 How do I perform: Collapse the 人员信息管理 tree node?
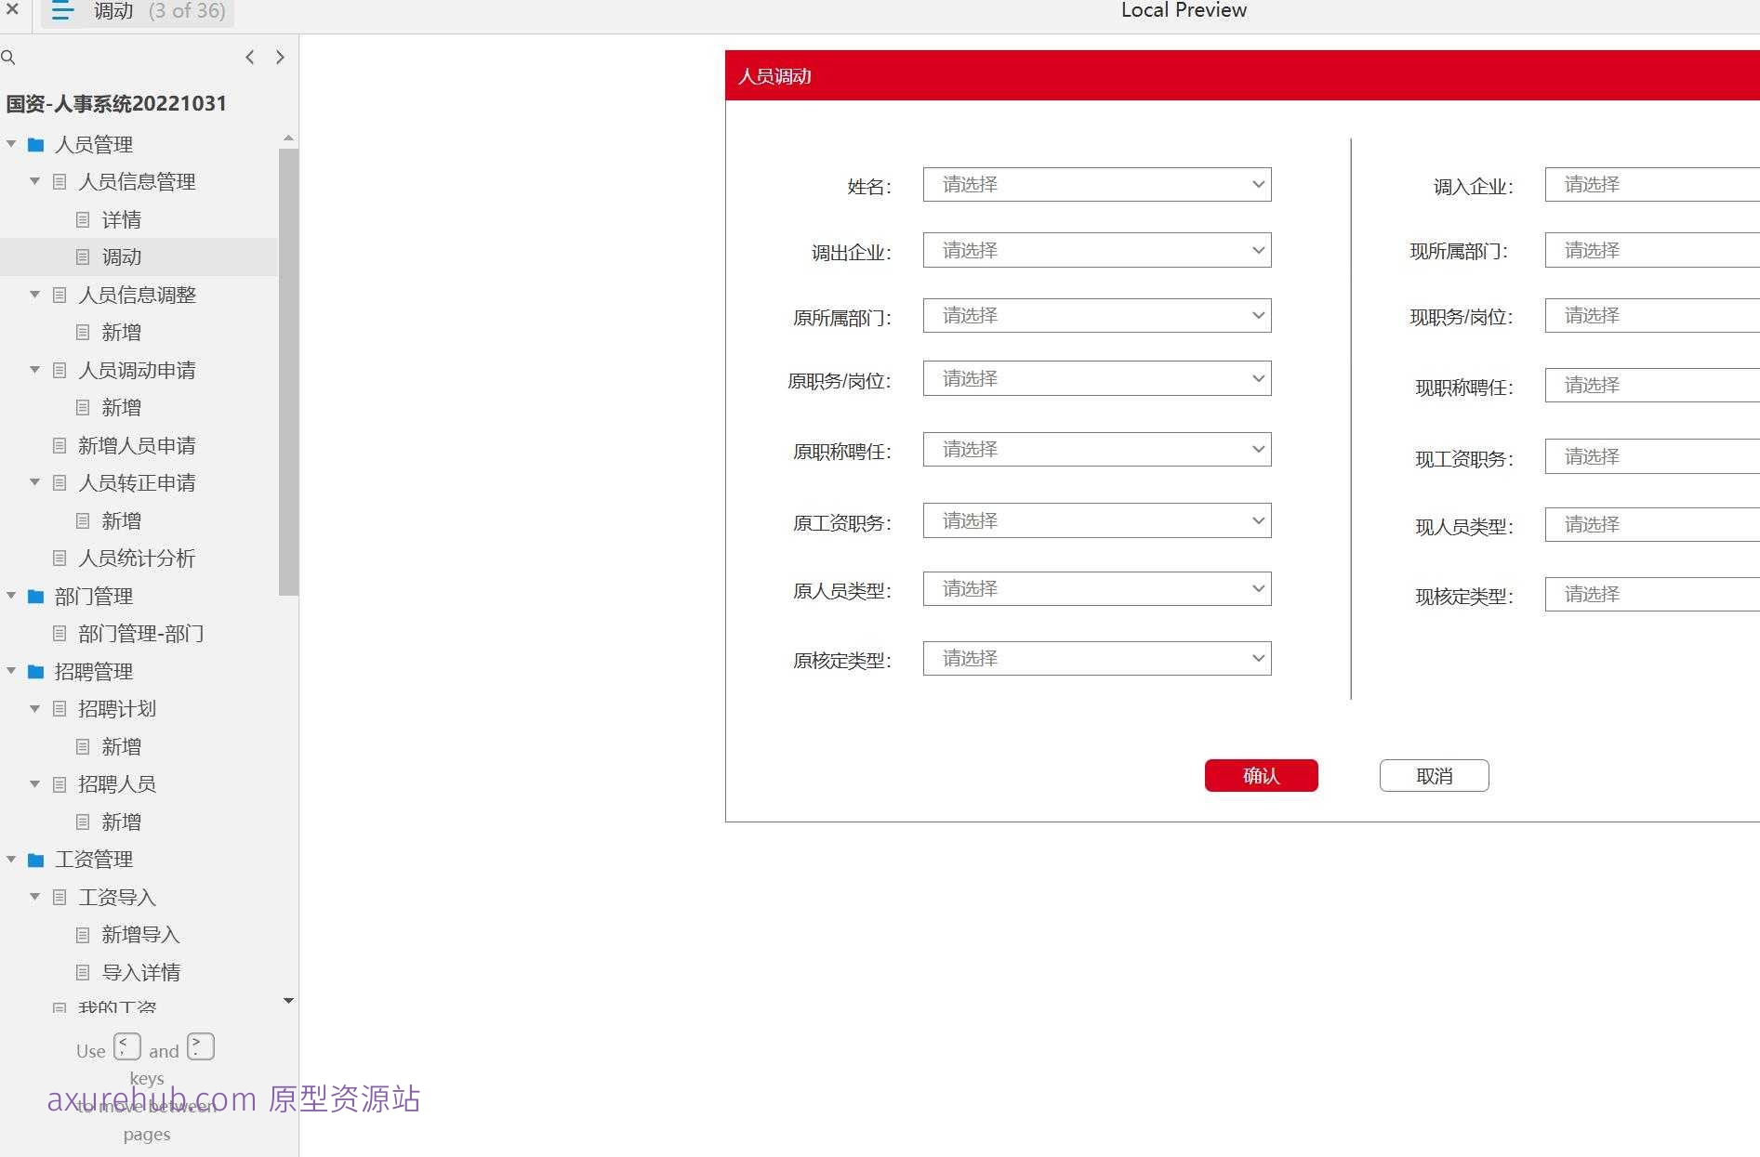(x=33, y=181)
